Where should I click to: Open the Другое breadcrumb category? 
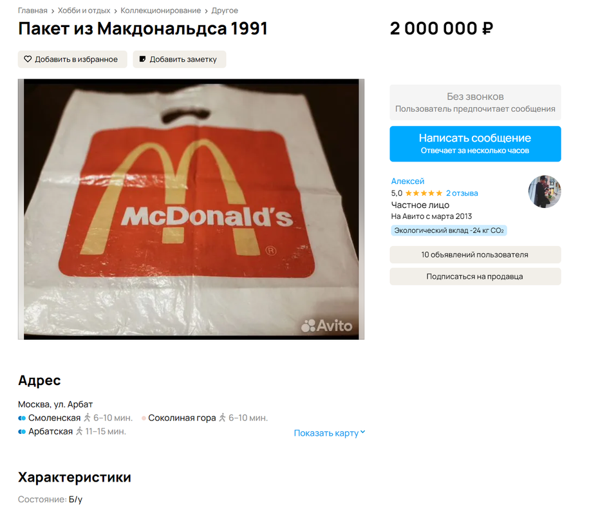pyautogui.click(x=225, y=10)
